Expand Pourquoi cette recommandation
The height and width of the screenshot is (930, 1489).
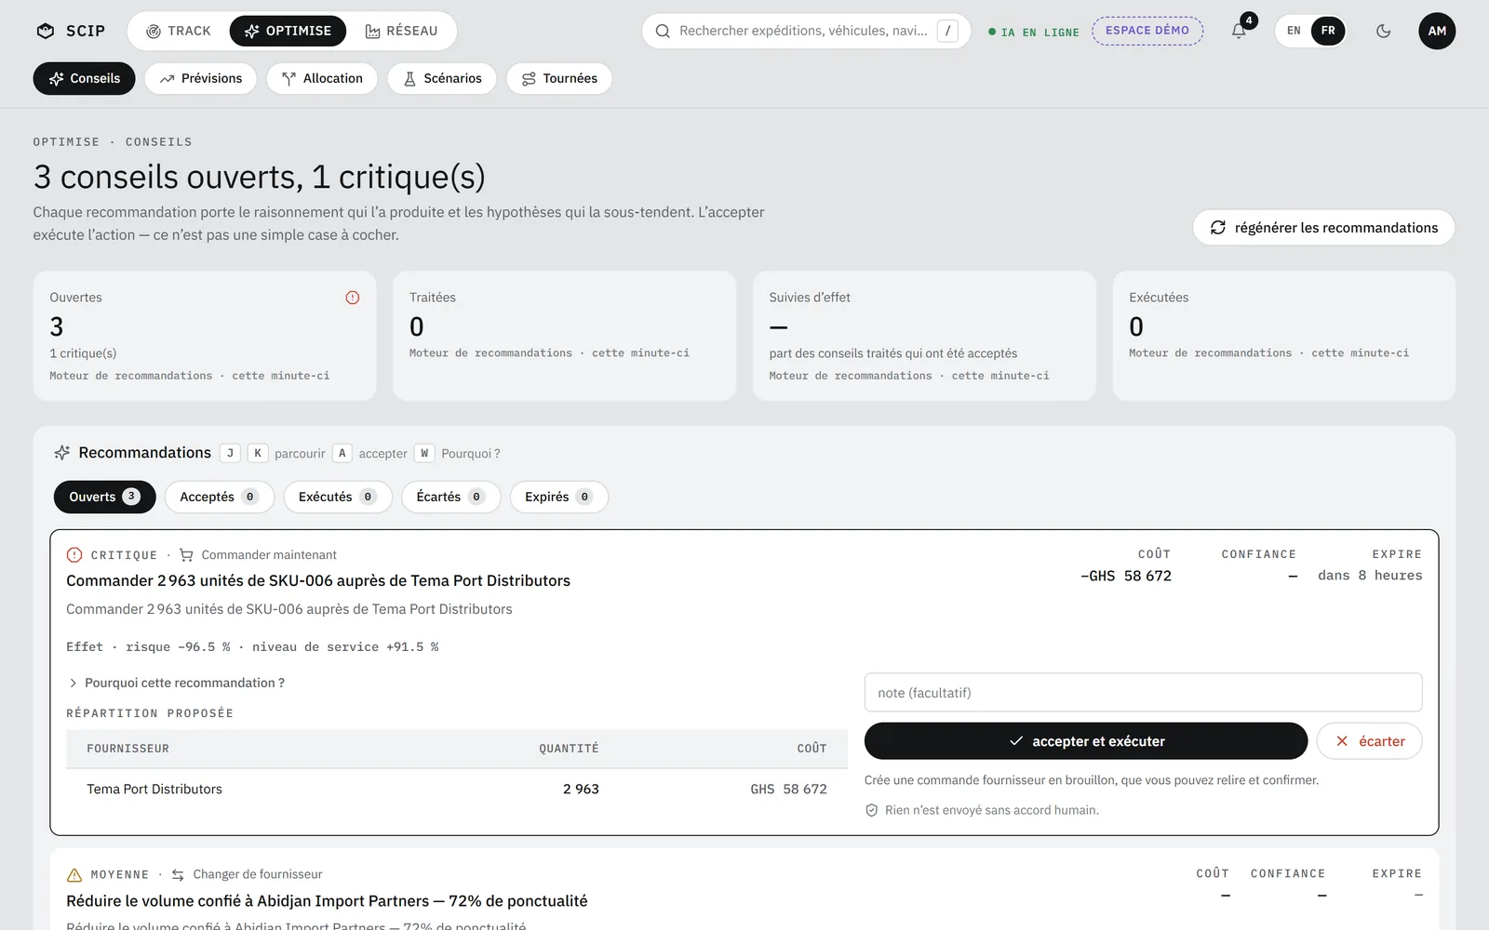pyautogui.click(x=176, y=683)
